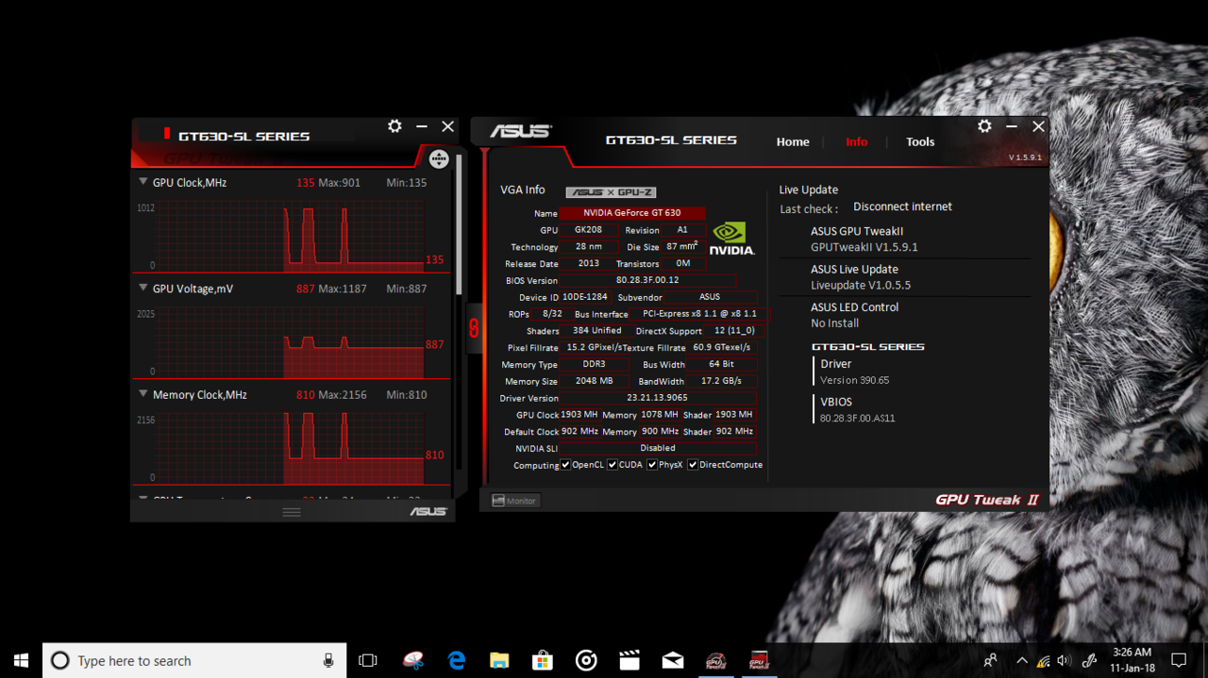Viewport: 1208px width, 678px height.
Task: Select first GPU Tweak taskbar icon
Action: (x=716, y=660)
